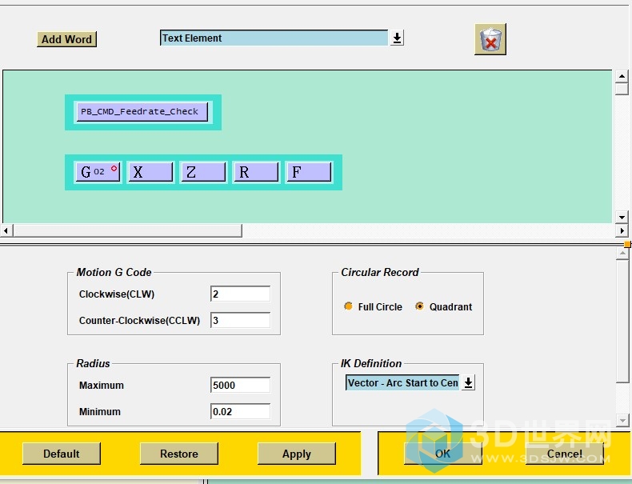Select the Z word block

click(x=203, y=172)
